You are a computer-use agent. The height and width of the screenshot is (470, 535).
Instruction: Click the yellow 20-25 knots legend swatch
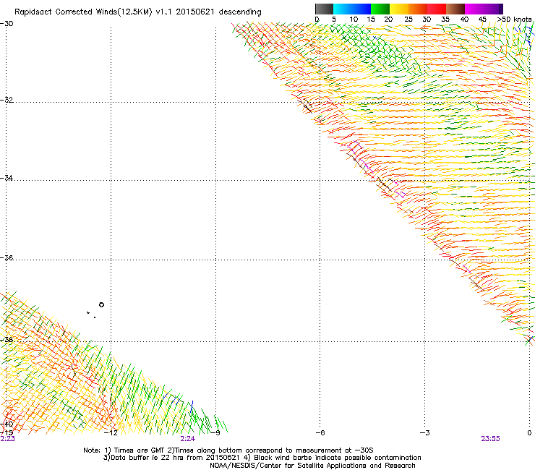click(x=399, y=9)
